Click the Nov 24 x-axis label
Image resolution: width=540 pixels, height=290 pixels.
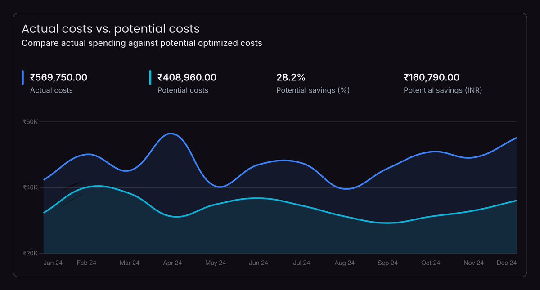click(473, 263)
